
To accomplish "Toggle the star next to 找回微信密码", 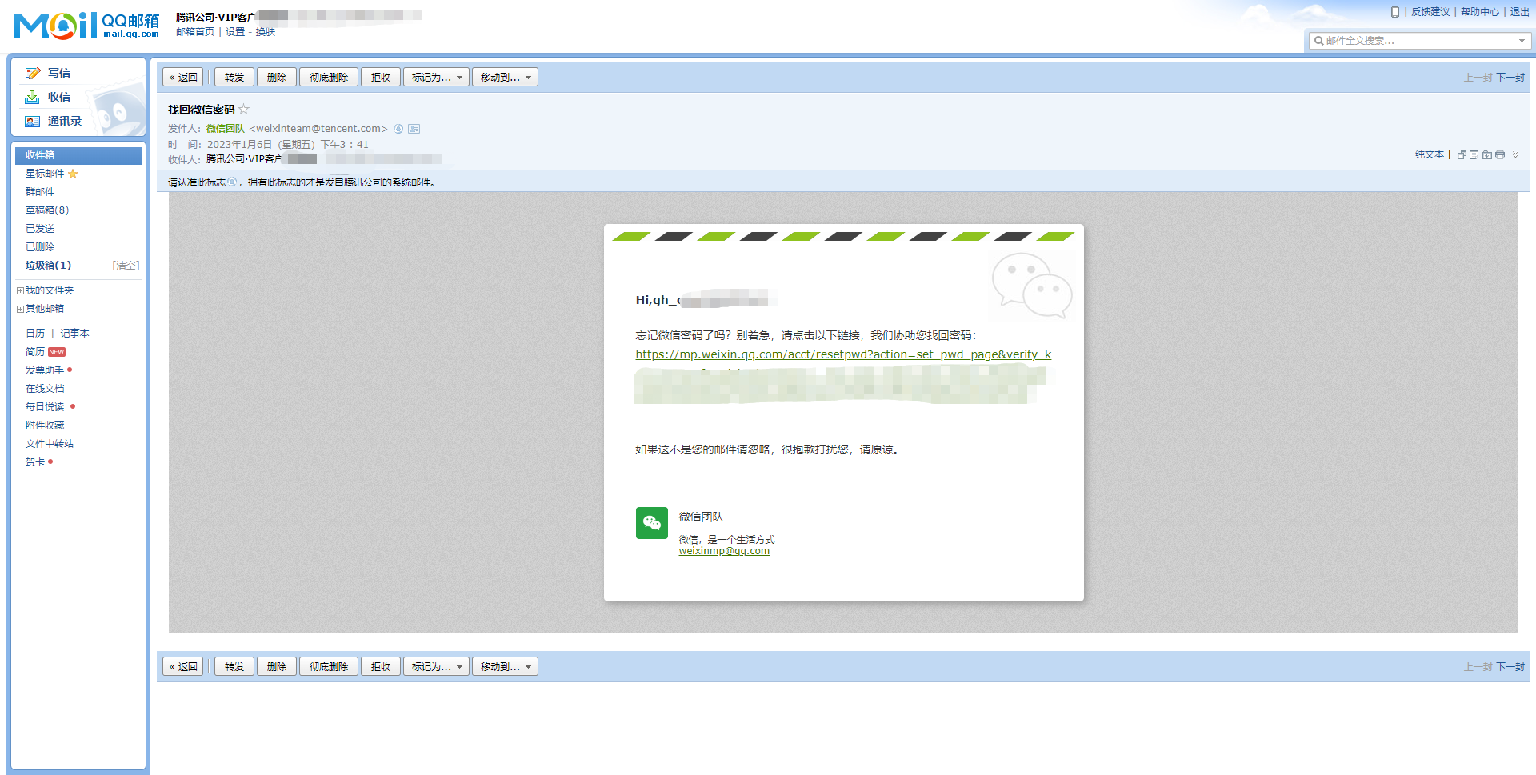I will pos(244,109).
